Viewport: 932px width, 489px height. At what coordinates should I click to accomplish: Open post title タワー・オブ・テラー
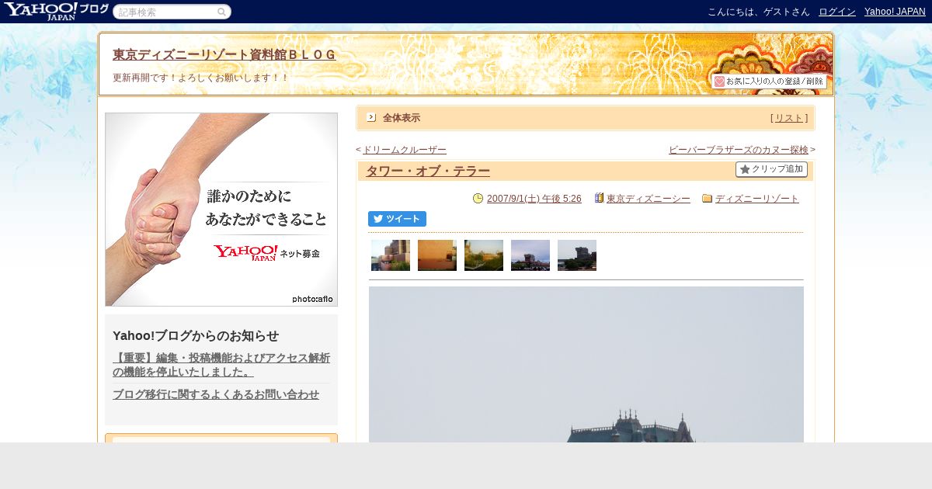(428, 172)
